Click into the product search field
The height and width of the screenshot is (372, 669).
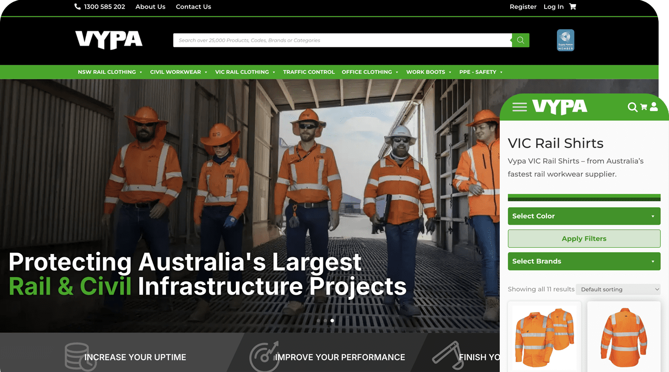click(342, 40)
